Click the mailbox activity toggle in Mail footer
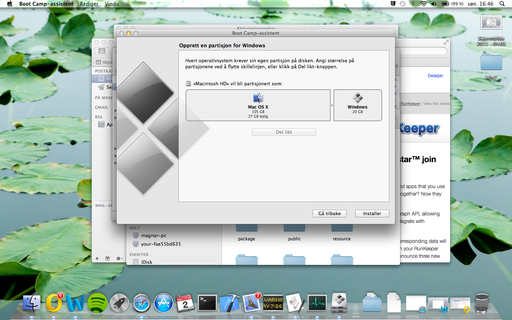The height and width of the screenshot is (320, 512). (x=108, y=258)
